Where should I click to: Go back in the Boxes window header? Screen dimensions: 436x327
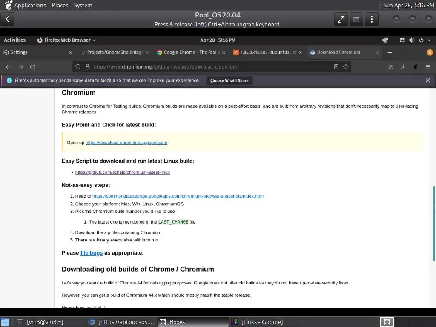[x=8, y=19]
